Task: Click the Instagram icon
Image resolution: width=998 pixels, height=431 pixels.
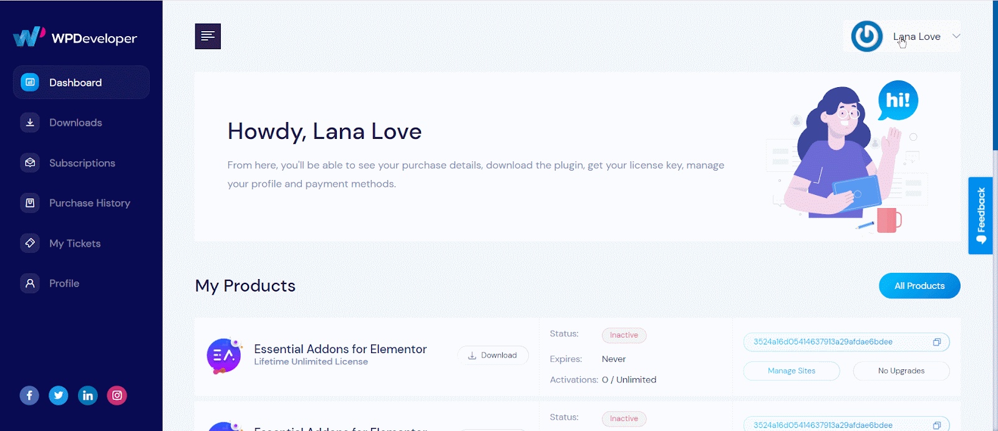Action: [x=117, y=395]
